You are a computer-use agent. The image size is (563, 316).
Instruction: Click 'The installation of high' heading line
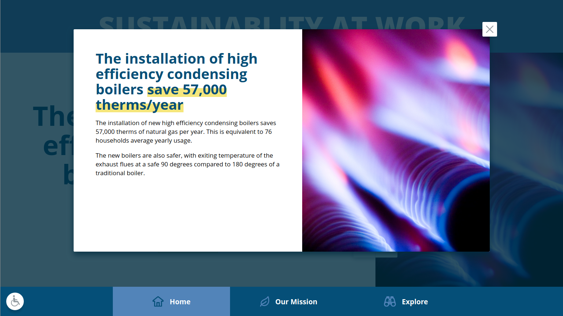click(x=176, y=59)
